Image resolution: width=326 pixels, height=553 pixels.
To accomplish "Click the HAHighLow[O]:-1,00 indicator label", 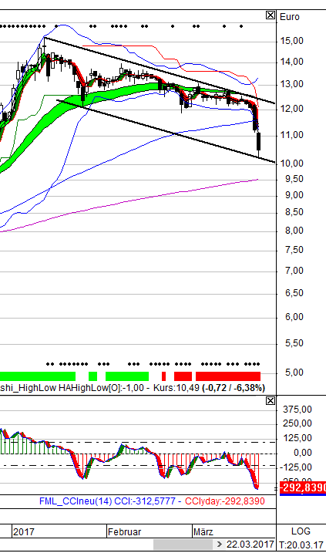I will (x=101, y=388).
